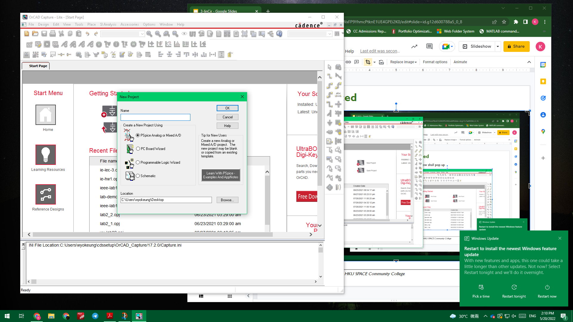Click the Save diskette toolbar icon
This screenshot has width=573, height=322.
[44, 34]
